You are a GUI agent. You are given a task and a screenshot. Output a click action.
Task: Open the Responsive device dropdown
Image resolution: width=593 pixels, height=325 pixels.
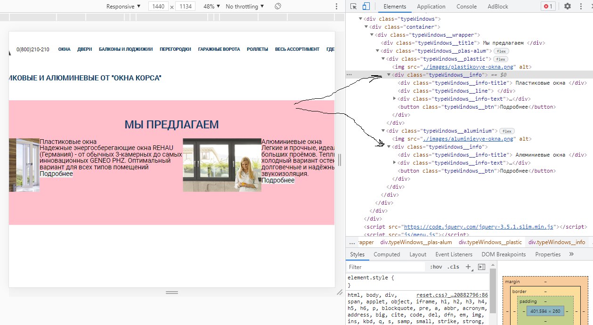point(123,7)
